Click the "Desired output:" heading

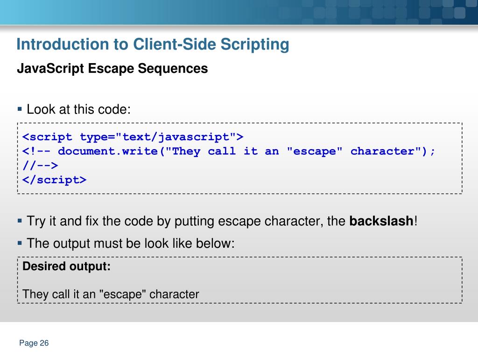66,266
